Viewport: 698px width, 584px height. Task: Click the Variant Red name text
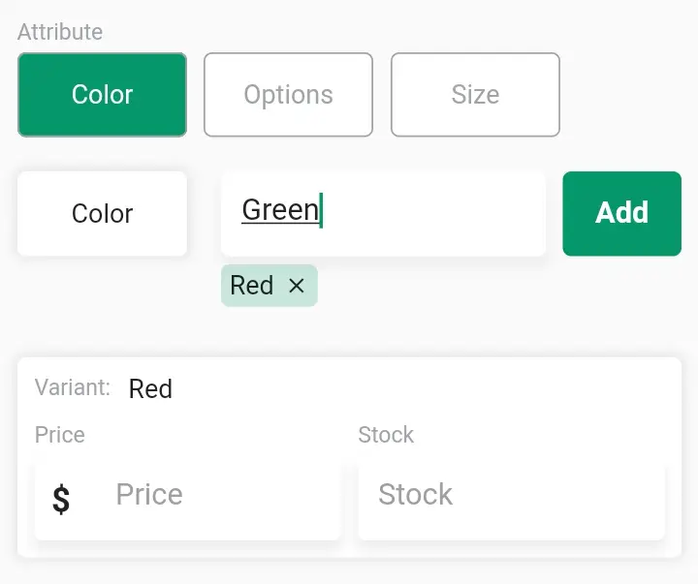click(x=150, y=388)
